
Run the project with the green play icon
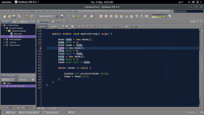pos(79,16)
